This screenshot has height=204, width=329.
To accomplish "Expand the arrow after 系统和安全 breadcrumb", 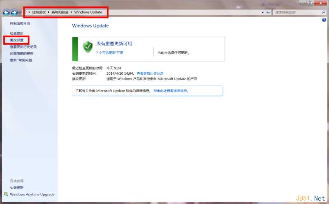I will (x=71, y=12).
